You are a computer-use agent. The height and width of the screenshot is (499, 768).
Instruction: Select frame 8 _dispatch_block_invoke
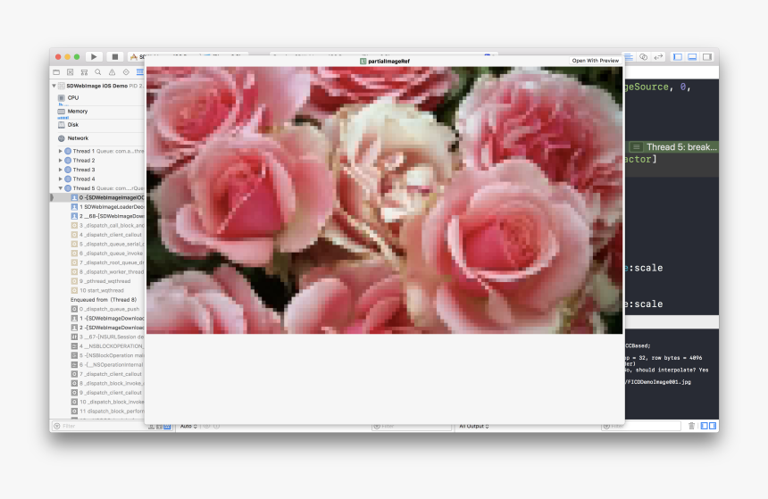(97, 384)
